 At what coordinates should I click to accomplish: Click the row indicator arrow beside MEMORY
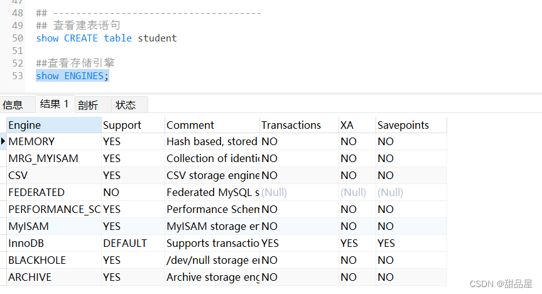click(4, 142)
